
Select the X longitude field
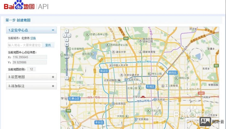(30, 57)
